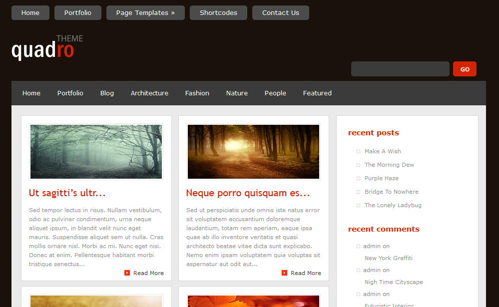Open the recent post Purple Haze

pos(381,178)
